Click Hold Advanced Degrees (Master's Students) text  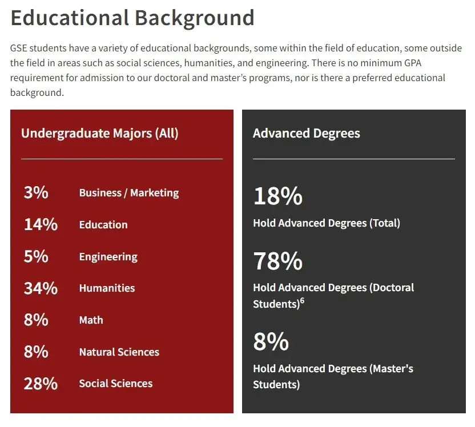point(333,377)
